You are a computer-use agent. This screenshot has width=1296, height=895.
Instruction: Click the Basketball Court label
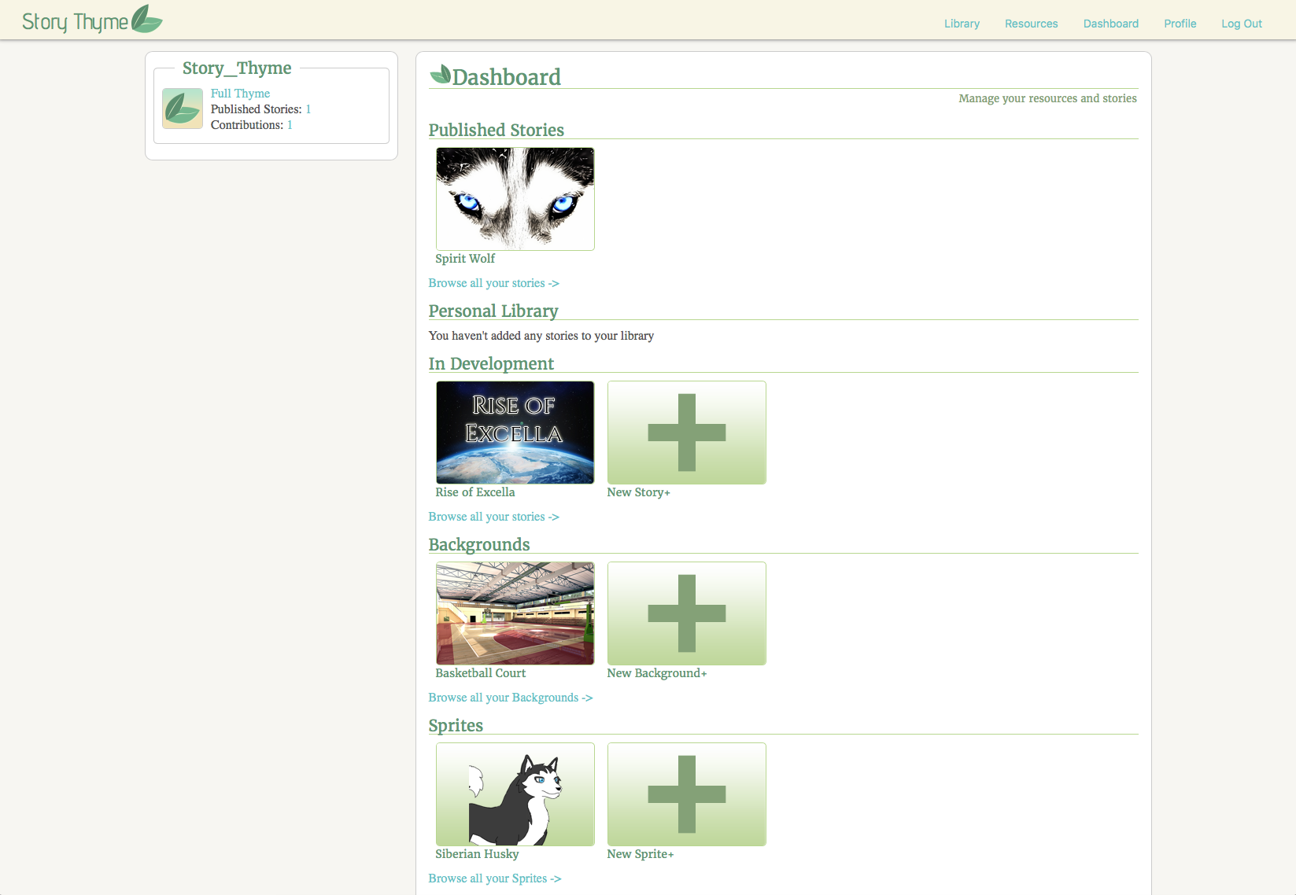480,673
